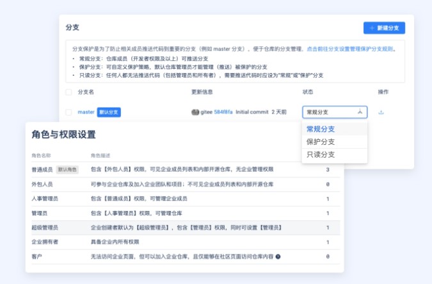Click the 状态 column header

tap(308, 92)
